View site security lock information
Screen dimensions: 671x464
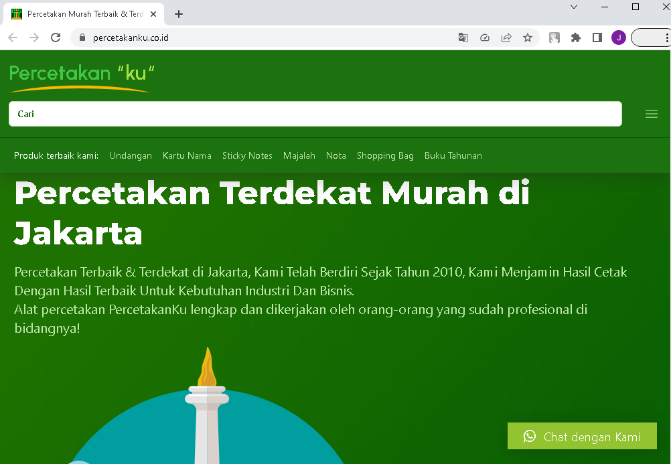pos(82,37)
